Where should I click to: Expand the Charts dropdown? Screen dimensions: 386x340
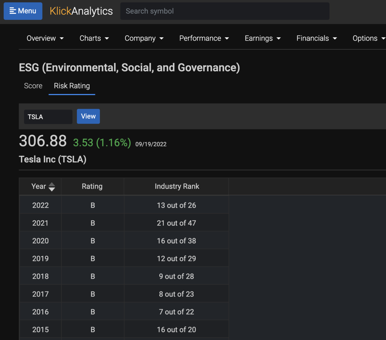(x=94, y=38)
